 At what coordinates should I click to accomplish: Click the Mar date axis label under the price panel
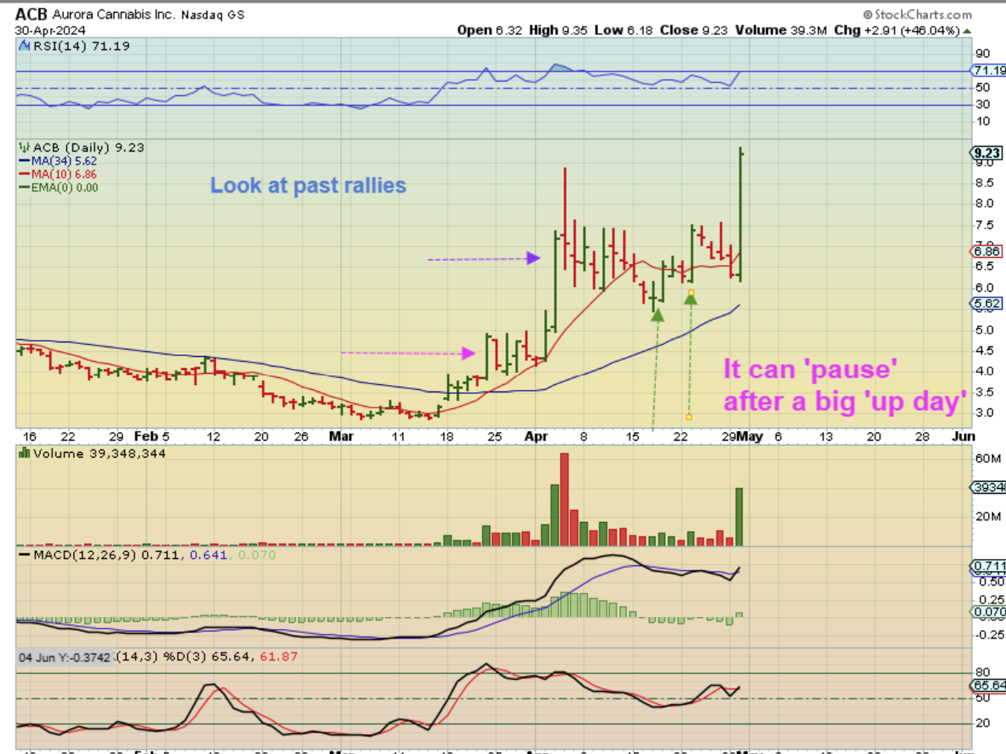[x=342, y=436]
